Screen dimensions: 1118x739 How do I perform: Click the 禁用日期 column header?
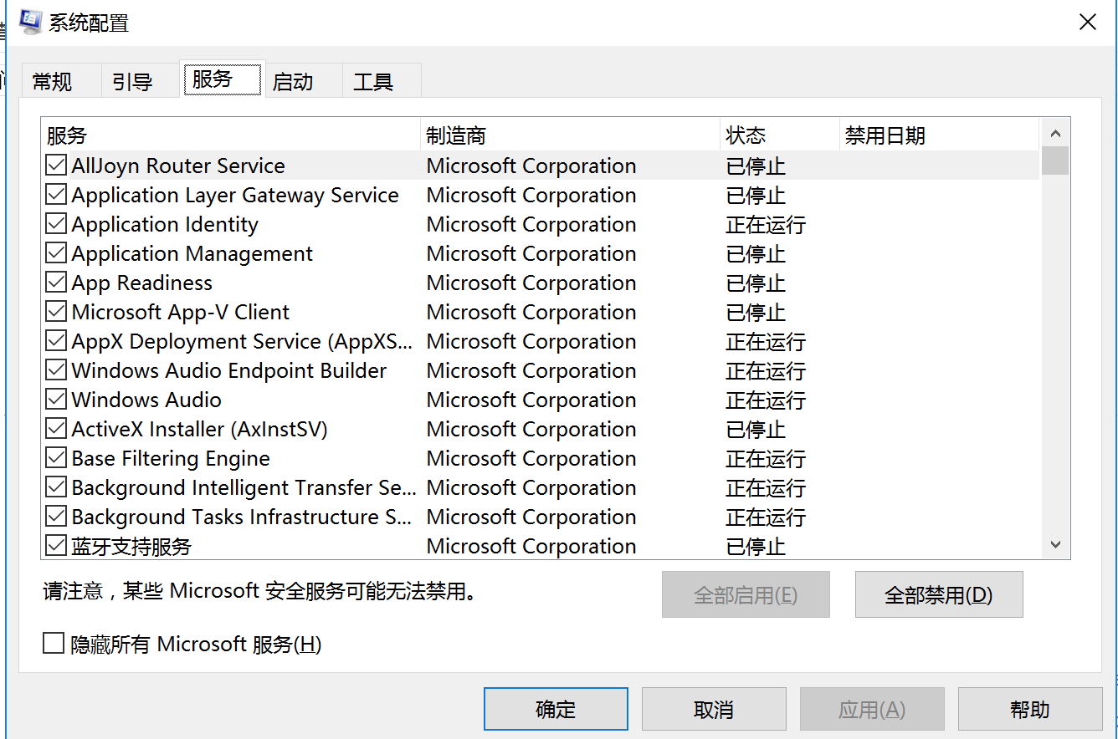click(940, 135)
